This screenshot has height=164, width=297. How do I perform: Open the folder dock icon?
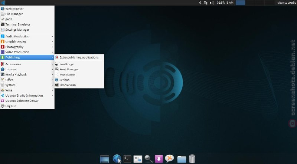[182, 159]
